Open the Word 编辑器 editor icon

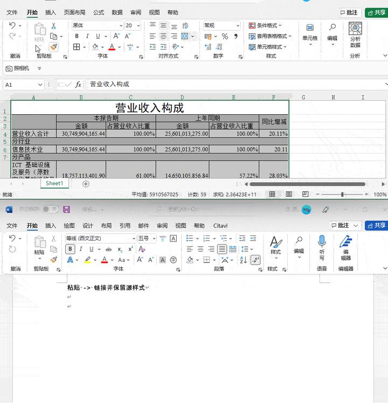345,247
